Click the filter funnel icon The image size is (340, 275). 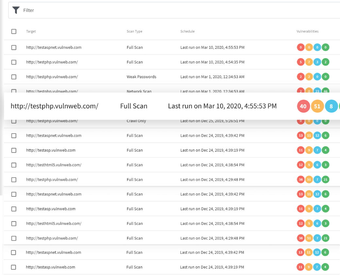point(16,10)
